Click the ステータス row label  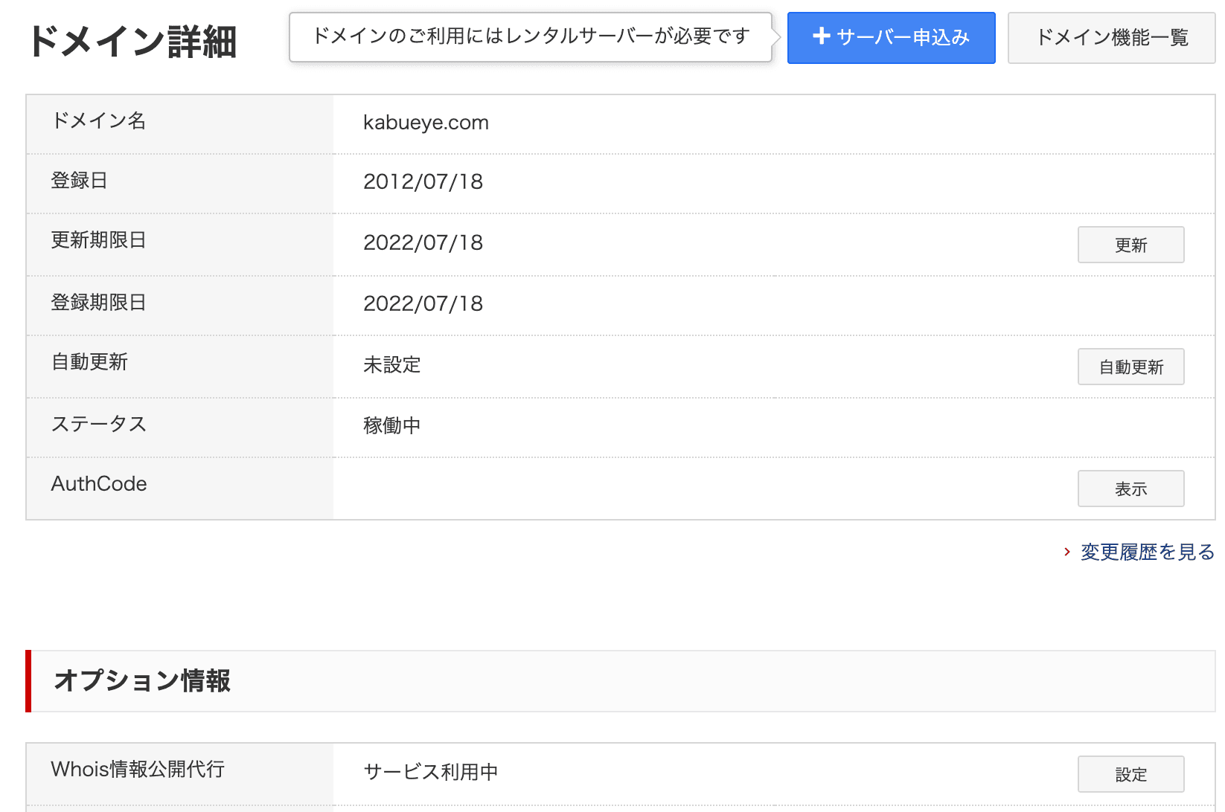(x=99, y=425)
